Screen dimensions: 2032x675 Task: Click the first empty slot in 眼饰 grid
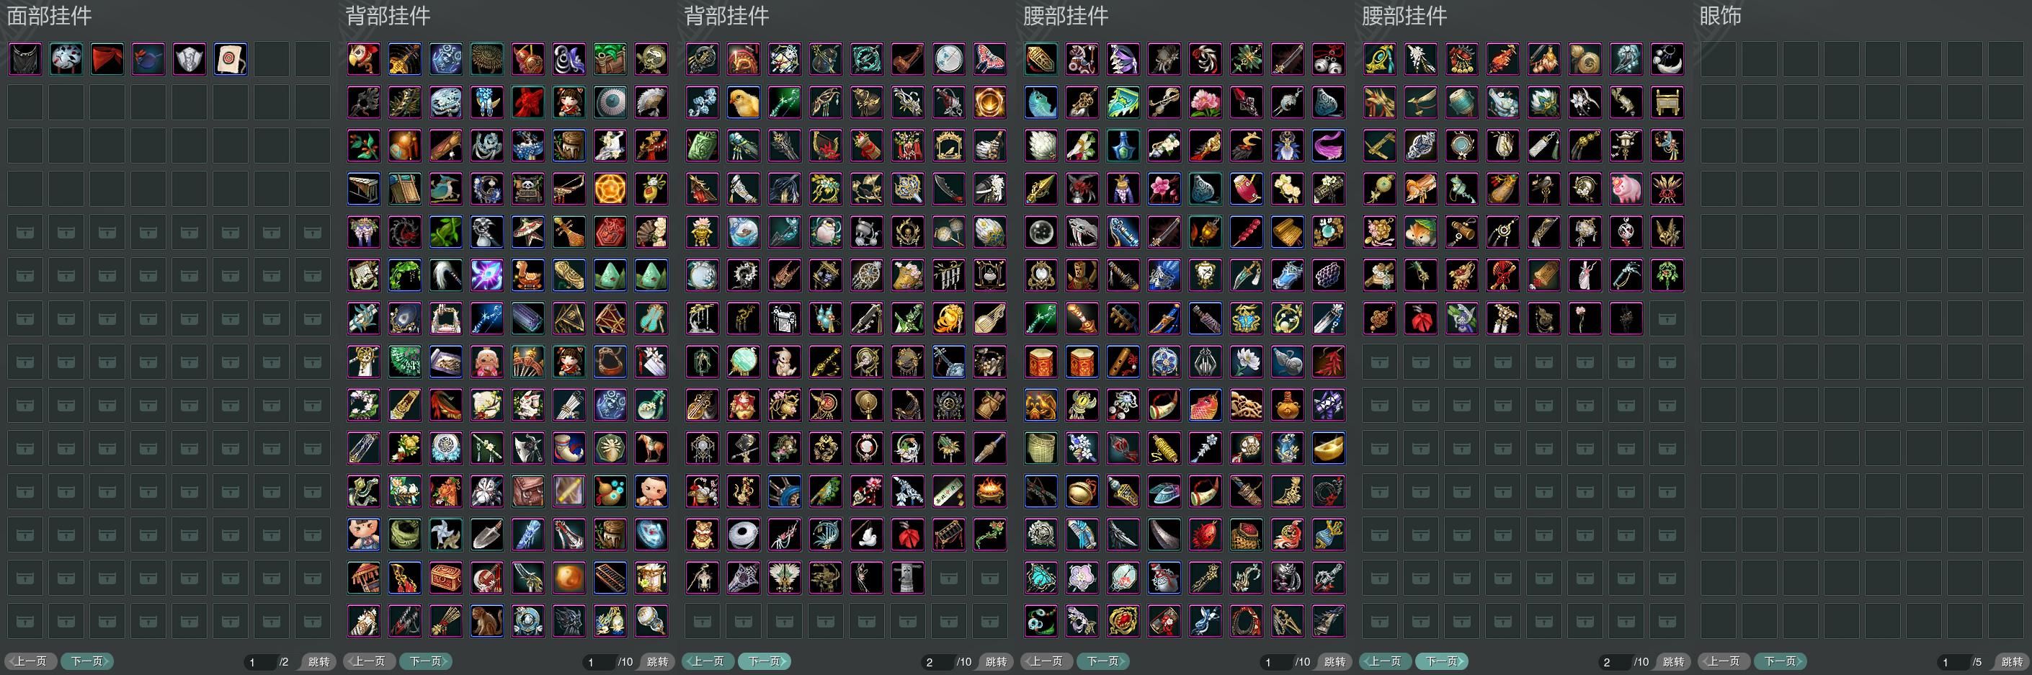[x=1718, y=59]
